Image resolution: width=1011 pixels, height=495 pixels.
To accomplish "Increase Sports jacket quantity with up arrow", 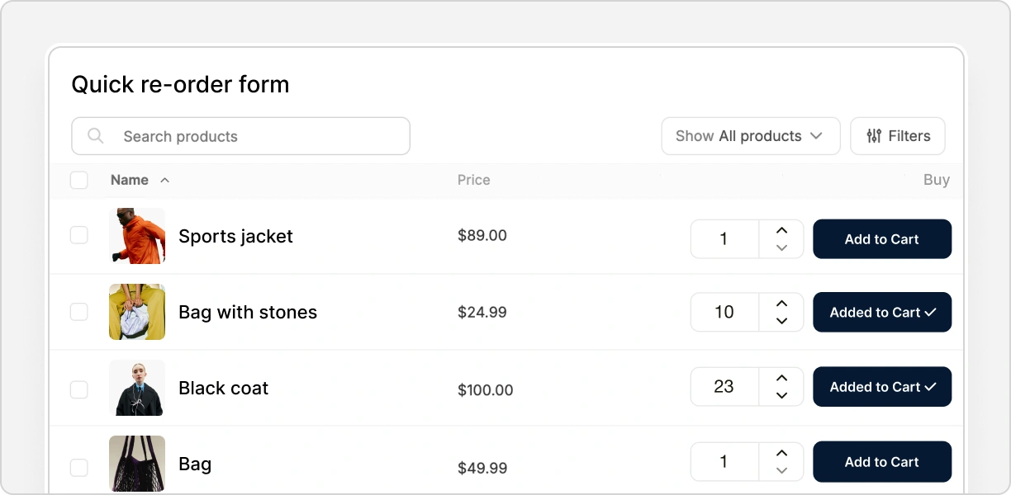I will click(781, 230).
